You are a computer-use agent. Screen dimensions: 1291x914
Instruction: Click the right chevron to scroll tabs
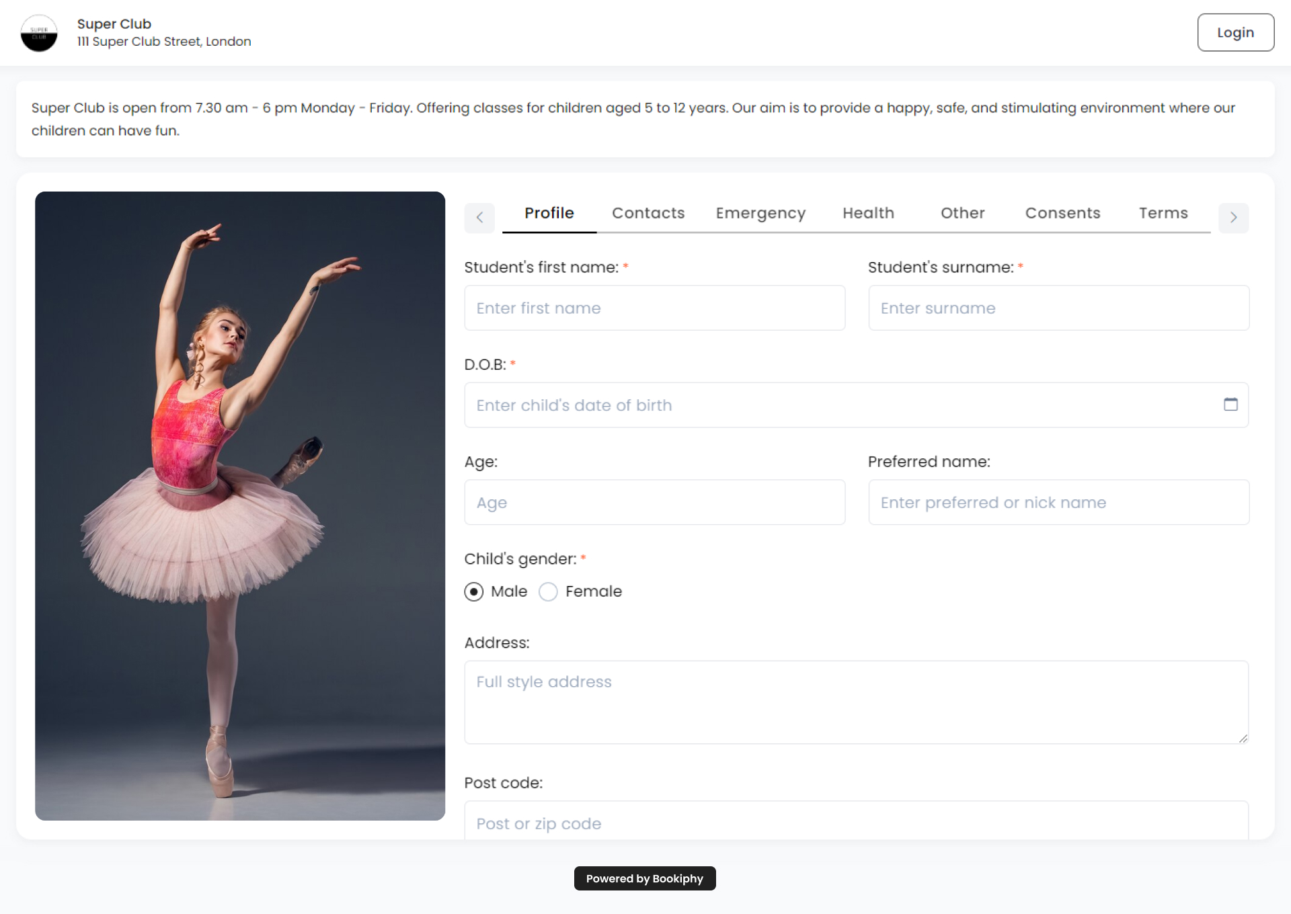pos(1233,218)
